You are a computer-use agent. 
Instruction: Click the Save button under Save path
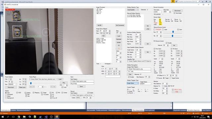coord(81,87)
